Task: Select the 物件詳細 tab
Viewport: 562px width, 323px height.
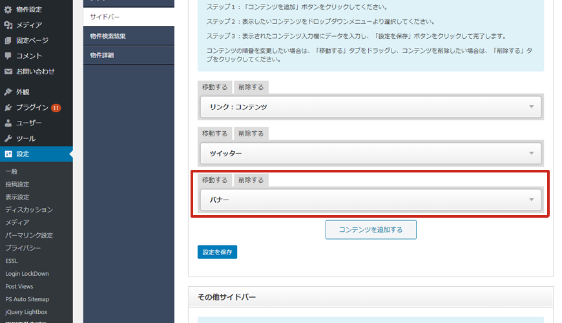Action: click(102, 55)
